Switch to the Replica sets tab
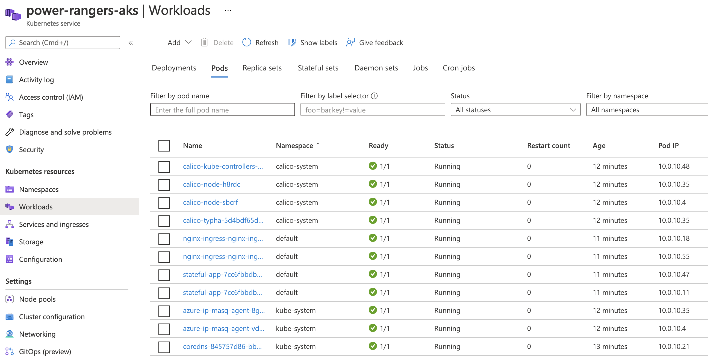This screenshot has width=708, height=356. point(263,68)
